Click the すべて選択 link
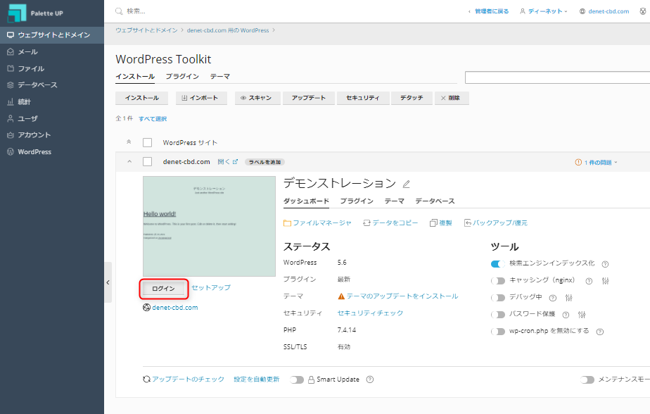The image size is (650, 414). (x=153, y=119)
